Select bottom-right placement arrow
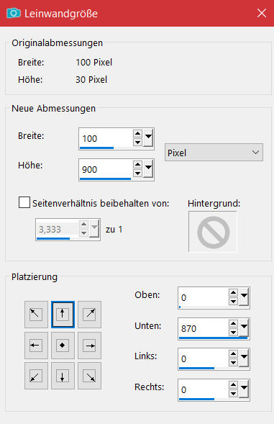Image resolution: width=274 pixels, height=424 pixels. 89,376
